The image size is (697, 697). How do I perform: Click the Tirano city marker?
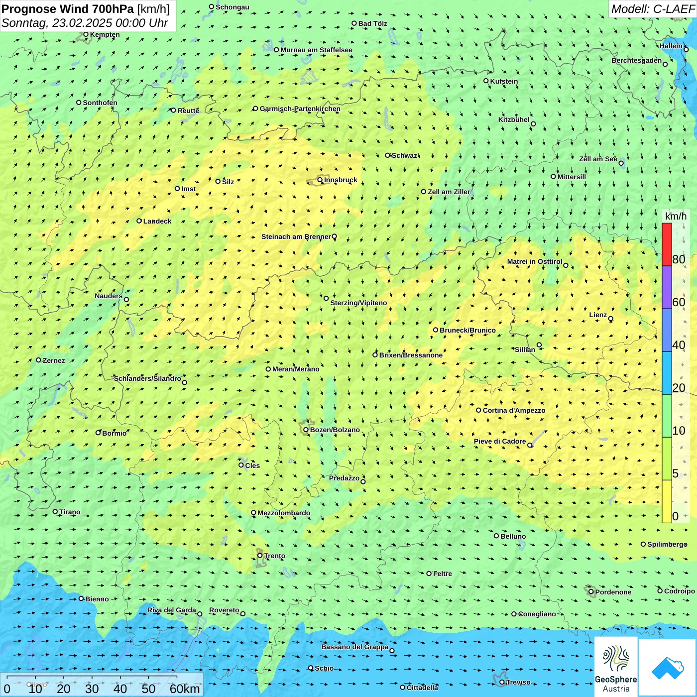tap(55, 511)
